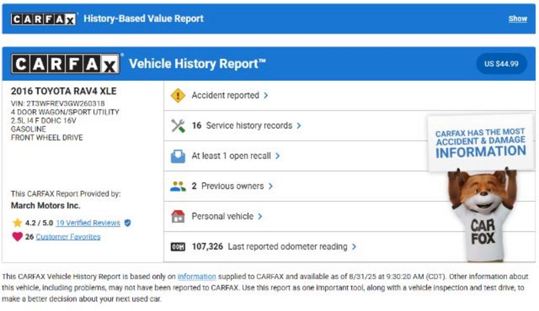
Task: Open the 19 Verified Reviews link
Action: [88, 223]
